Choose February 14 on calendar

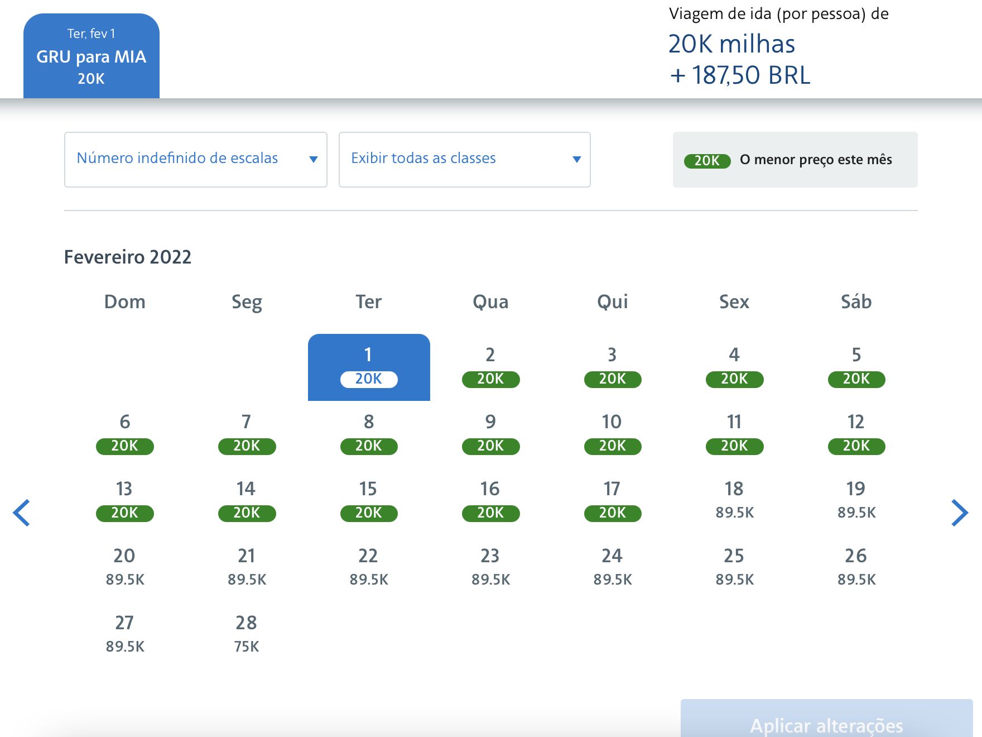pyautogui.click(x=247, y=501)
